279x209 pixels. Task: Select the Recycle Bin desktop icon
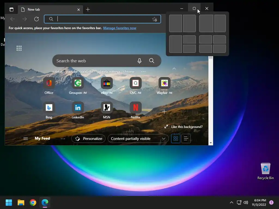coord(265,171)
